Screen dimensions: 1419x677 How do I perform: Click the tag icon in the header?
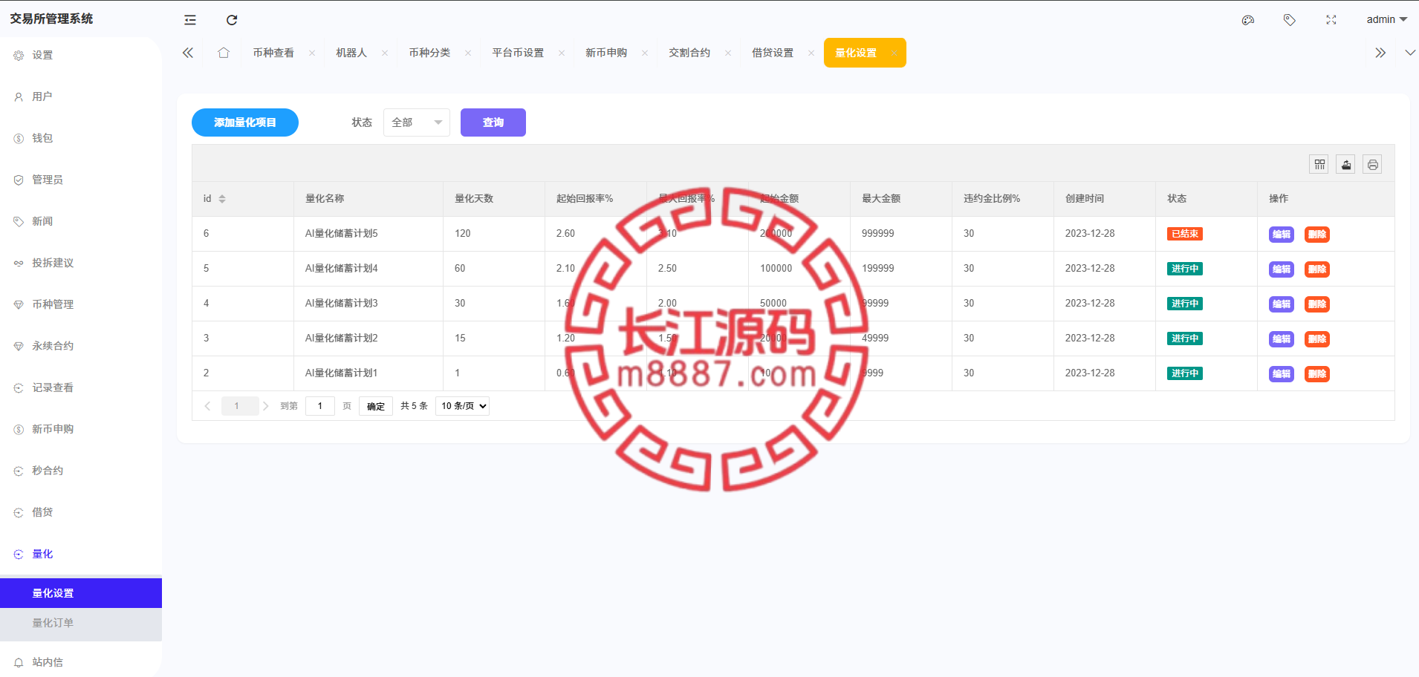1290,20
